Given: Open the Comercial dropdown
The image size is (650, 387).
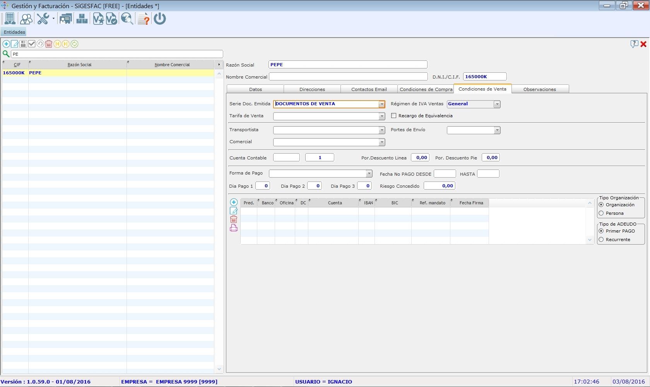Looking at the screenshot, I should pos(382,142).
